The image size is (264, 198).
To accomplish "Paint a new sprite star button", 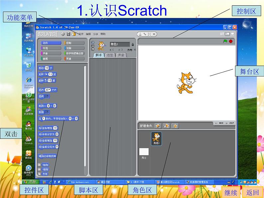I will coord(158,126).
